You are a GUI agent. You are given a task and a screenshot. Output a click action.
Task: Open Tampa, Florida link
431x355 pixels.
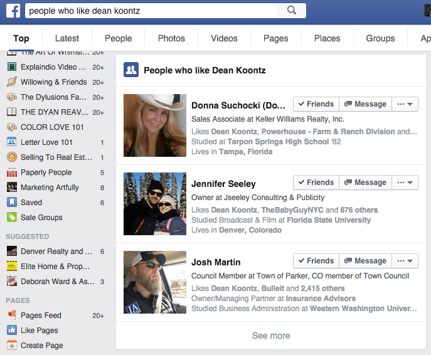click(246, 152)
